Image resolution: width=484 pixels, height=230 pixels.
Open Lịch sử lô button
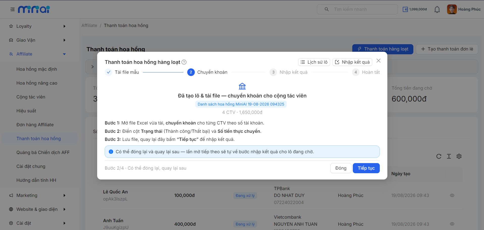tap(314, 62)
